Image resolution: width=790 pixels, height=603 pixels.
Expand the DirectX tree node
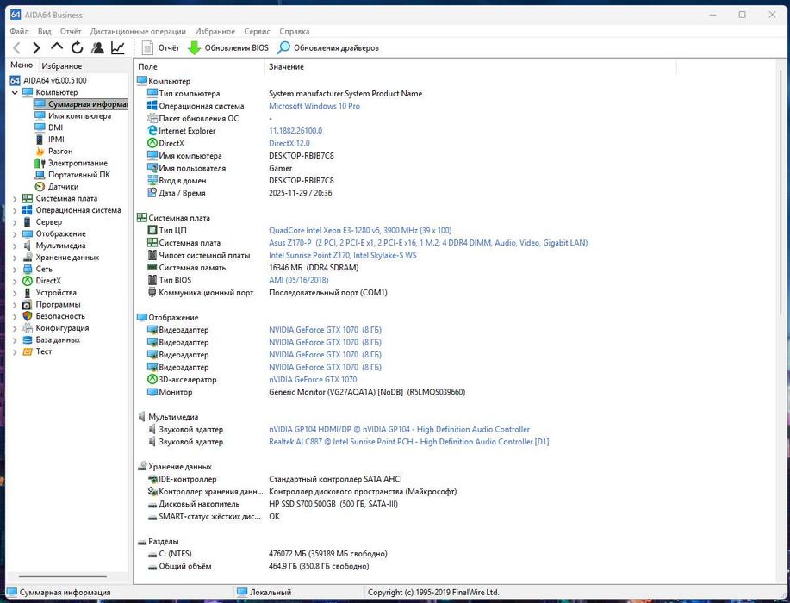pos(15,281)
